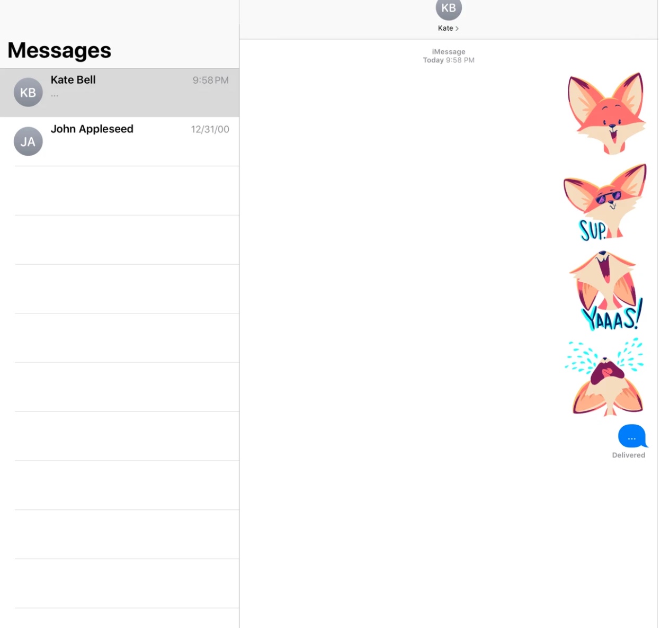
Task: Click the blue "..." message bubble
Action: pos(632,436)
